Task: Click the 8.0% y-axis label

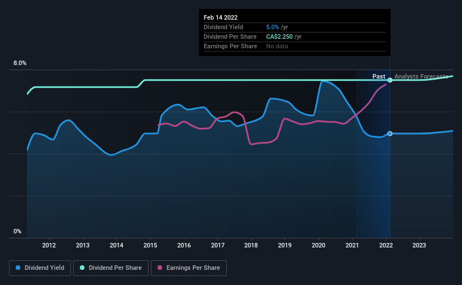Action: pos(20,63)
